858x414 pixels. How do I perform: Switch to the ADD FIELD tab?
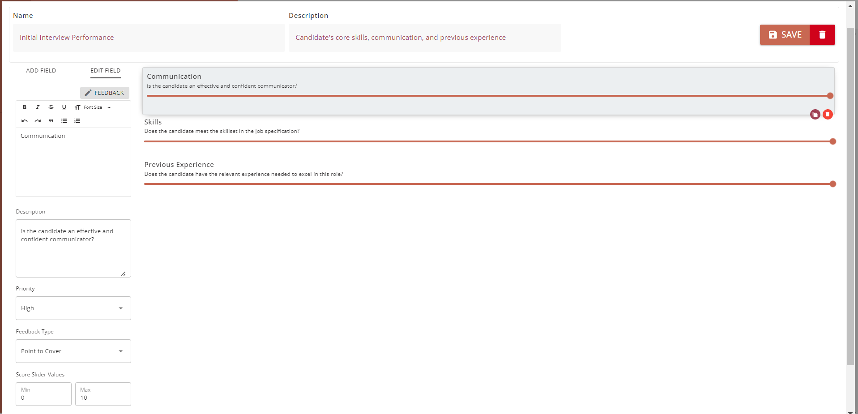41,71
